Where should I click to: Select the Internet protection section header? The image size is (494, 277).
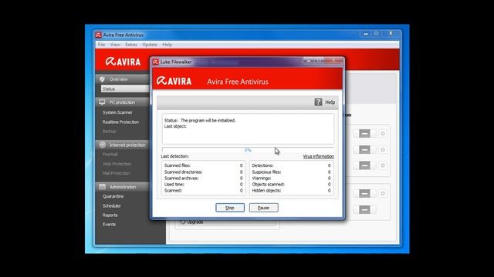click(123, 145)
